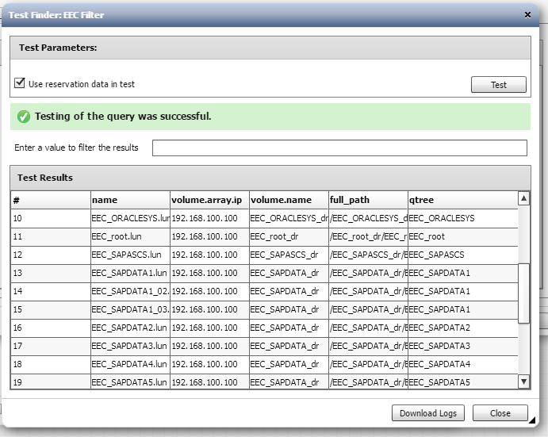Click the Close button
The width and height of the screenshot is (548, 437).
pyautogui.click(x=500, y=413)
